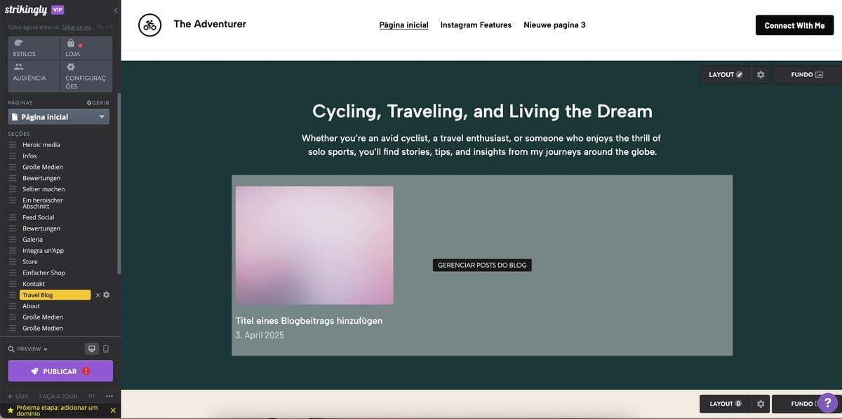842x419 pixels.
Task: Open the PT language selector
Action: [x=92, y=397]
